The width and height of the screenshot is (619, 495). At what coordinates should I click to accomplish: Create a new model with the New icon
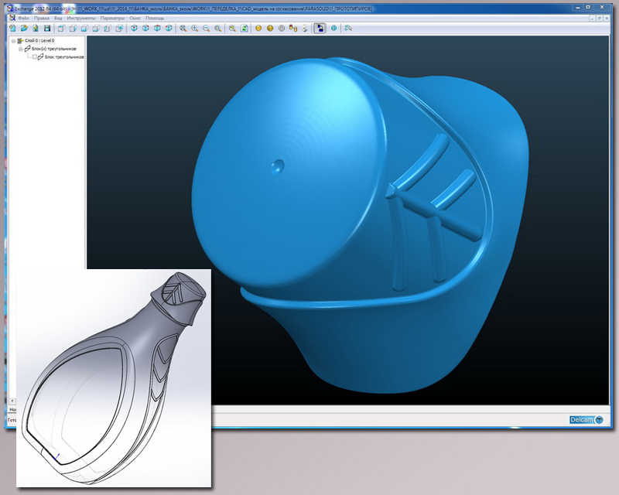tap(12, 28)
